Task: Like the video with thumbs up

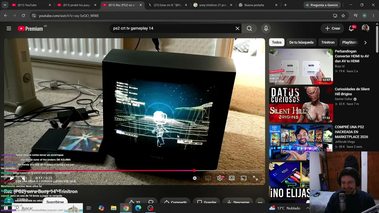Action: point(135,202)
